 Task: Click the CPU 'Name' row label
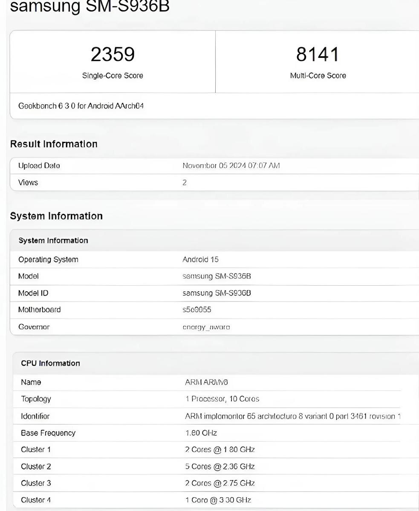pyautogui.click(x=31, y=382)
